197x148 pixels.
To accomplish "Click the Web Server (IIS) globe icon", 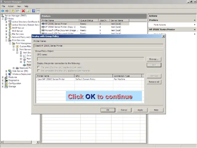I will [x=10, y=71].
